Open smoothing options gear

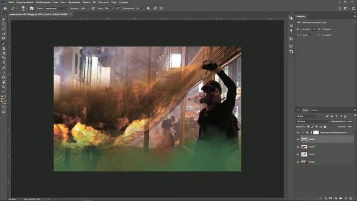click(x=148, y=8)
